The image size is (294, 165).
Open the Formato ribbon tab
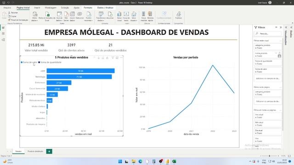(88, 8)
